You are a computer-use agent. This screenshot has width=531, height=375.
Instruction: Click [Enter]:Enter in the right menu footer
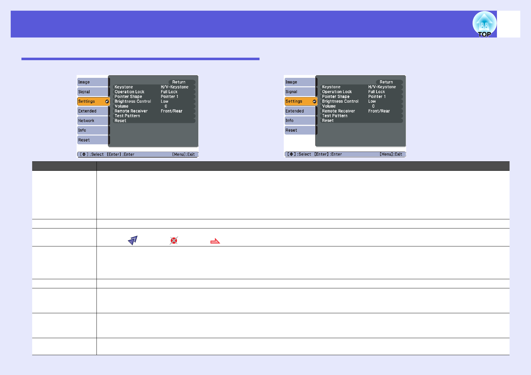tap(328, 154)
